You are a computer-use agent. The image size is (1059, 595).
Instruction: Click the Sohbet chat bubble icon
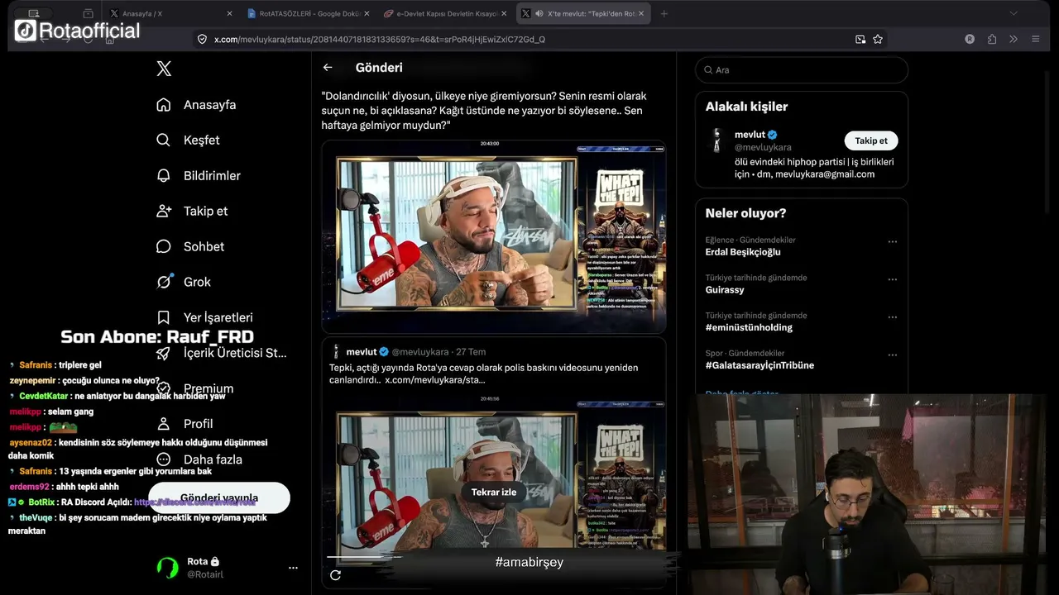[164, 247]
